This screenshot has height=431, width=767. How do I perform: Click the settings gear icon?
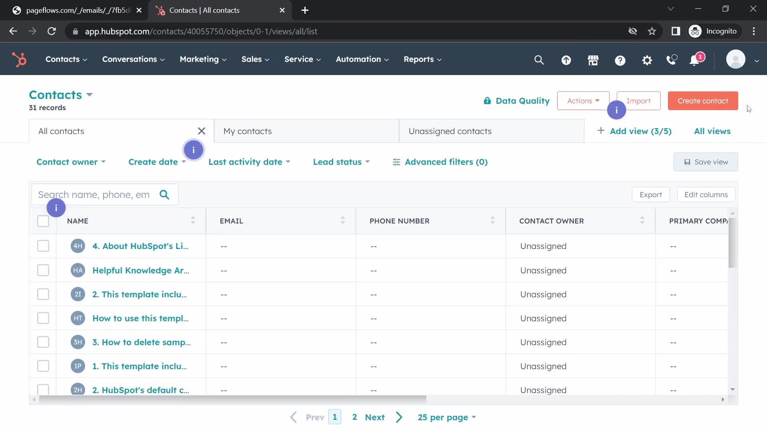pos(647,59)
